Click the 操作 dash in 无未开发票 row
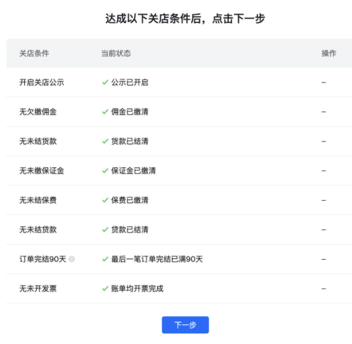The image size is (352, 344). click(x=324, y=289)
